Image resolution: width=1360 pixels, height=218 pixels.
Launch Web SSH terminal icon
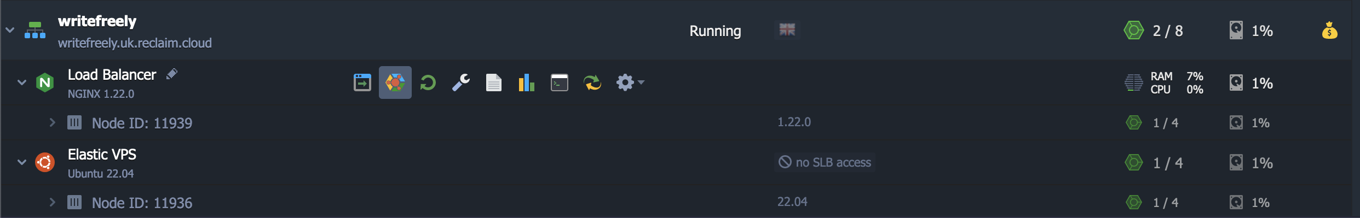click(x=559, y=83)
